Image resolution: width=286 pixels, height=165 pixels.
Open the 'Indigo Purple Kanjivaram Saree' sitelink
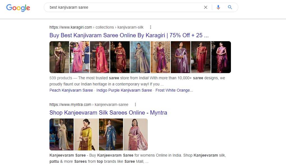pyautogui.click(x=124, y=90)
